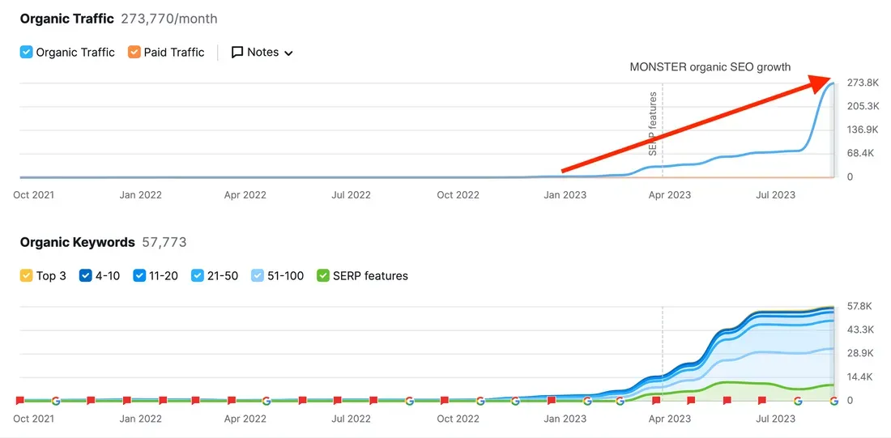The width and height of the screenshot is (891, 438).
Task: Click 'Jul 2023' under the Organic Keywords chart
Action: [775, 419]
